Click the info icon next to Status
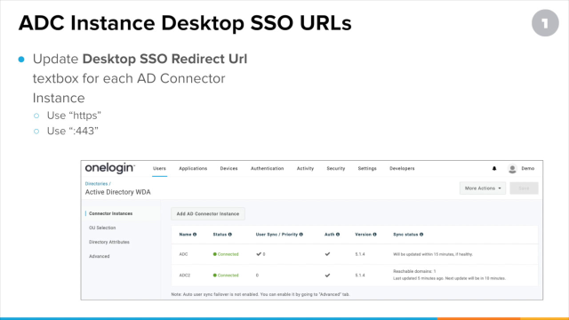 [229, 235]
